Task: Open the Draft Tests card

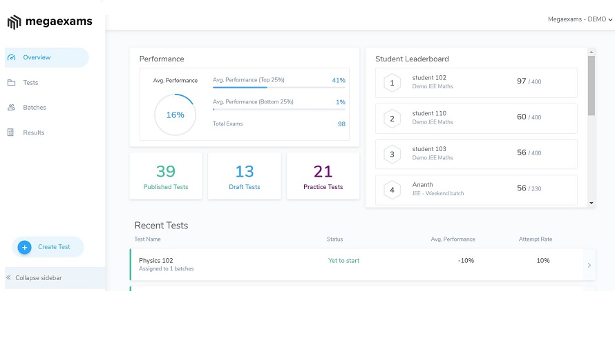Action: point(245,177)
